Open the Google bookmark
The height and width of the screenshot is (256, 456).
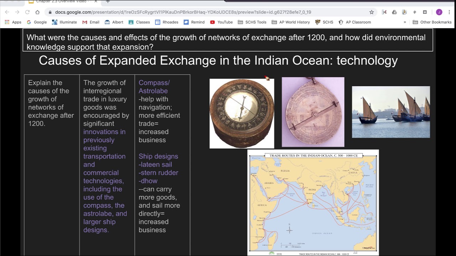37,22
